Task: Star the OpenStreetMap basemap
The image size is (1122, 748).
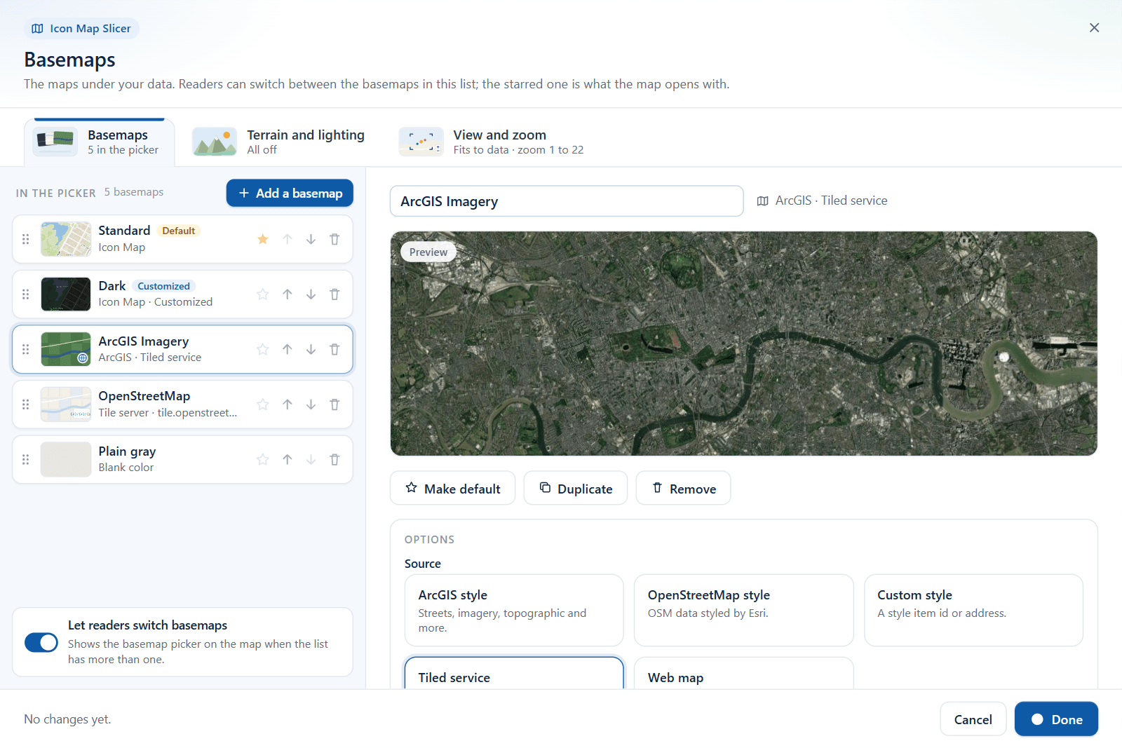Action: coord(263,404)
